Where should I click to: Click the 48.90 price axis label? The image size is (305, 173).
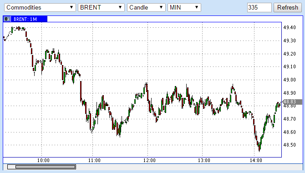point(290,93)
